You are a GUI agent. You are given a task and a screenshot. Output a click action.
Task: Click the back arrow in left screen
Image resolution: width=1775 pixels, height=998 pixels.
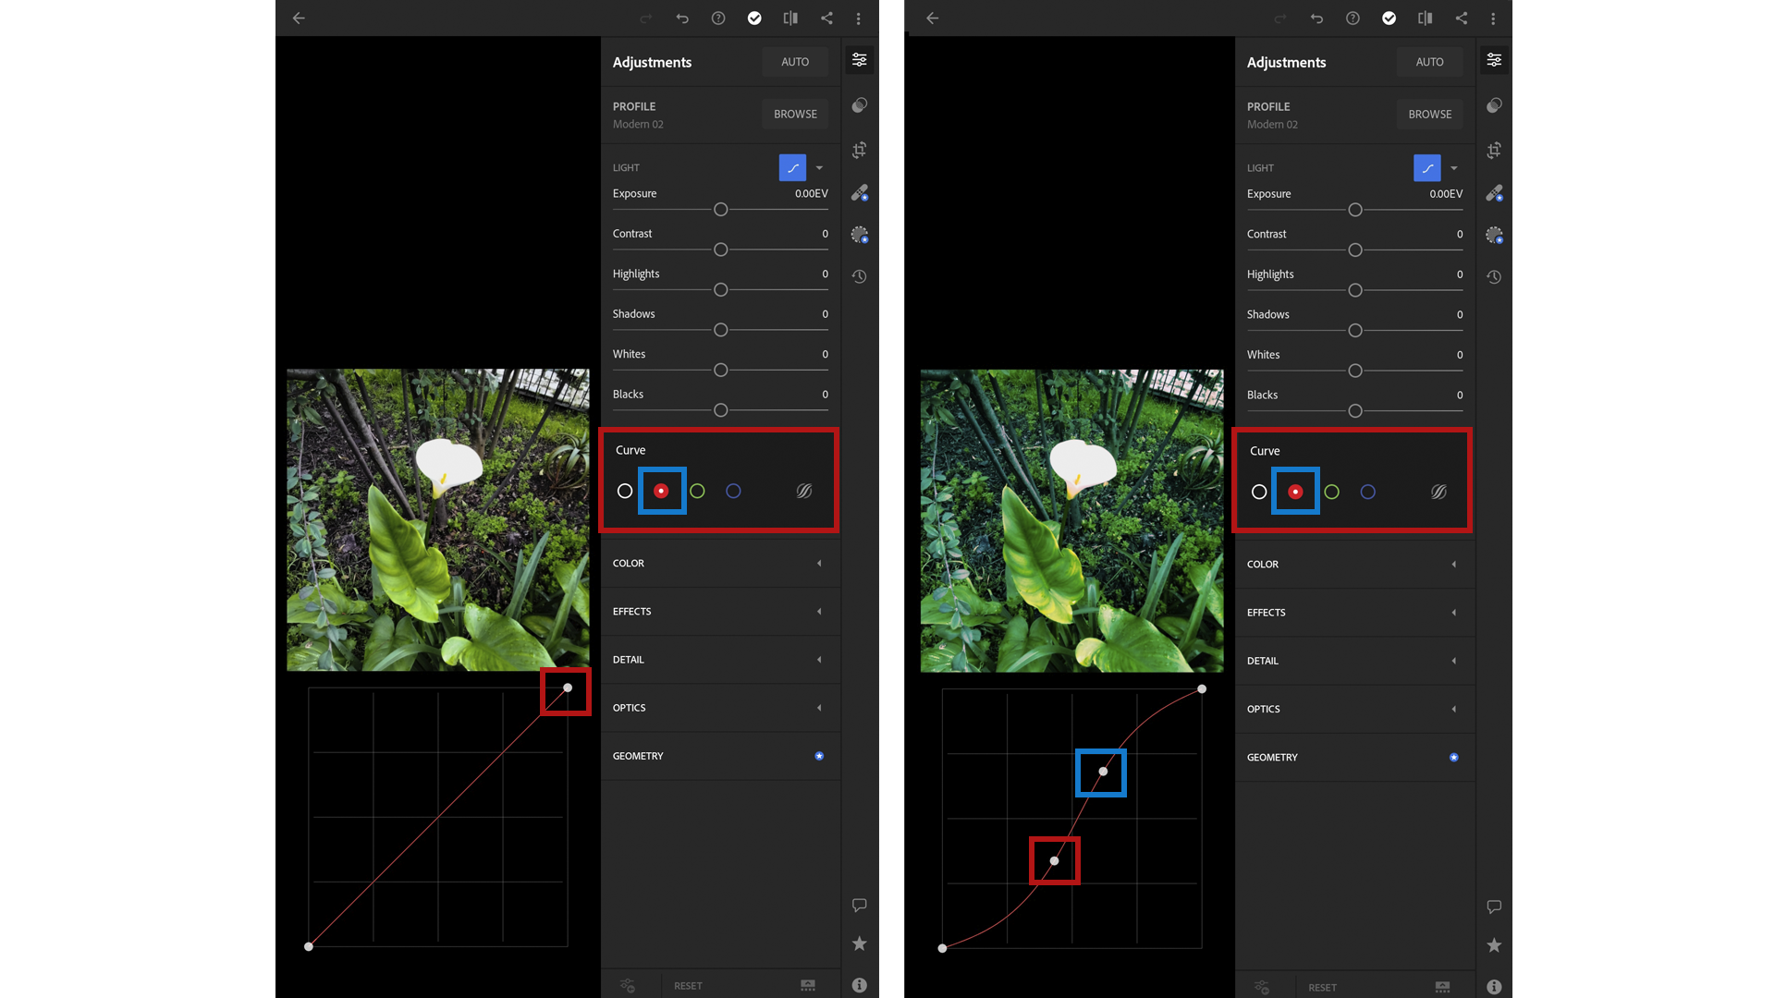point(299,18)
